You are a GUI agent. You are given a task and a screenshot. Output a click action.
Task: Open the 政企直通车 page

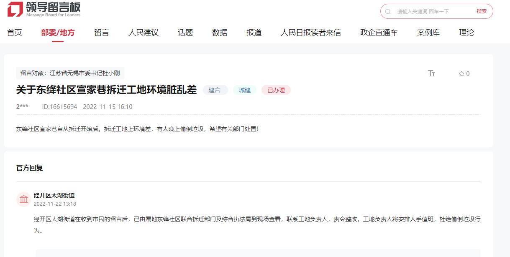pyautogui.click(x=378, y=32)
